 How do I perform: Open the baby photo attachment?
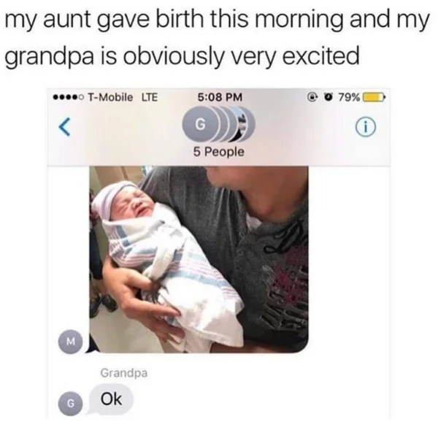(199, 259)
